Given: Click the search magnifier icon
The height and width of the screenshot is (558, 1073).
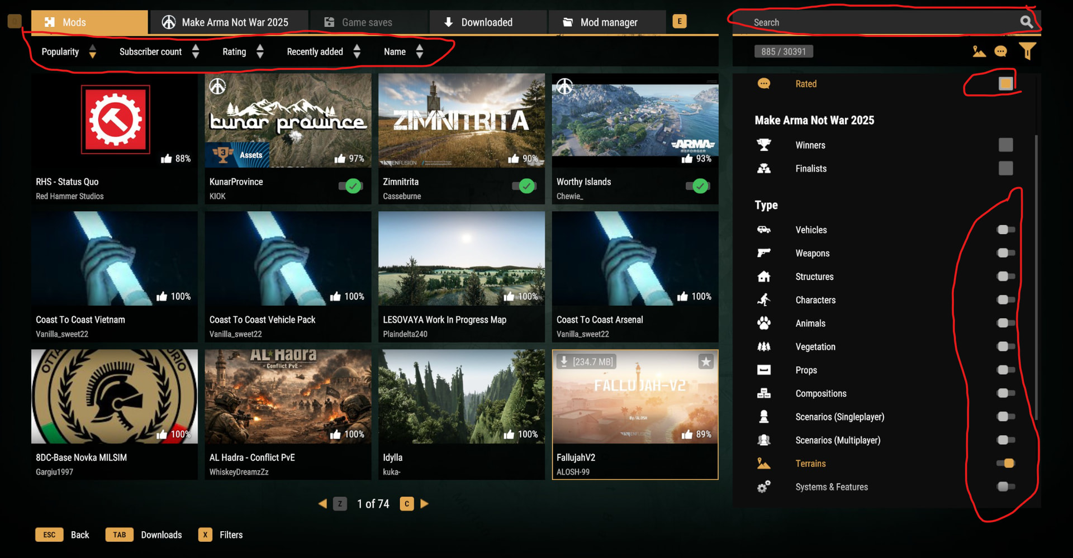Looking at the screenshot, I should tap(1026, 22).
